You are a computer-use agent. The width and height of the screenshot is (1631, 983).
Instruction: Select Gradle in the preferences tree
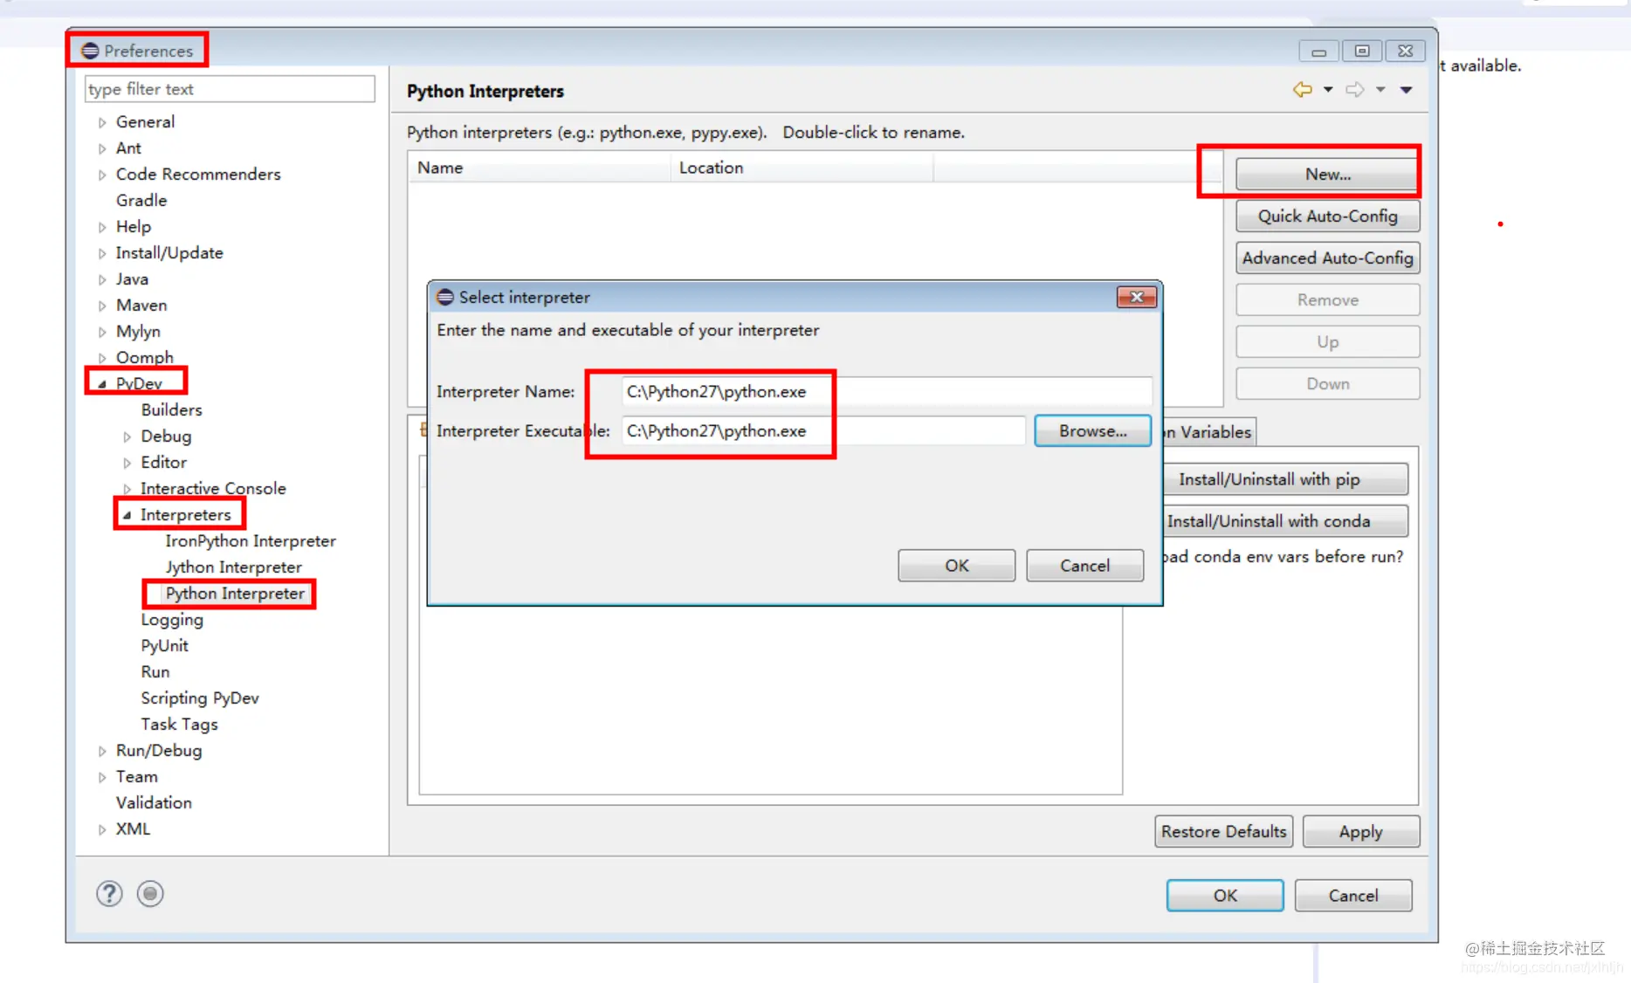pos(141,200)
